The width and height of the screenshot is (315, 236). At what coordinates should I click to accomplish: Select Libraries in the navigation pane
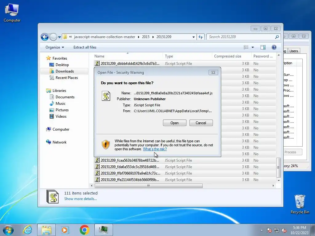tap(59, 91)
